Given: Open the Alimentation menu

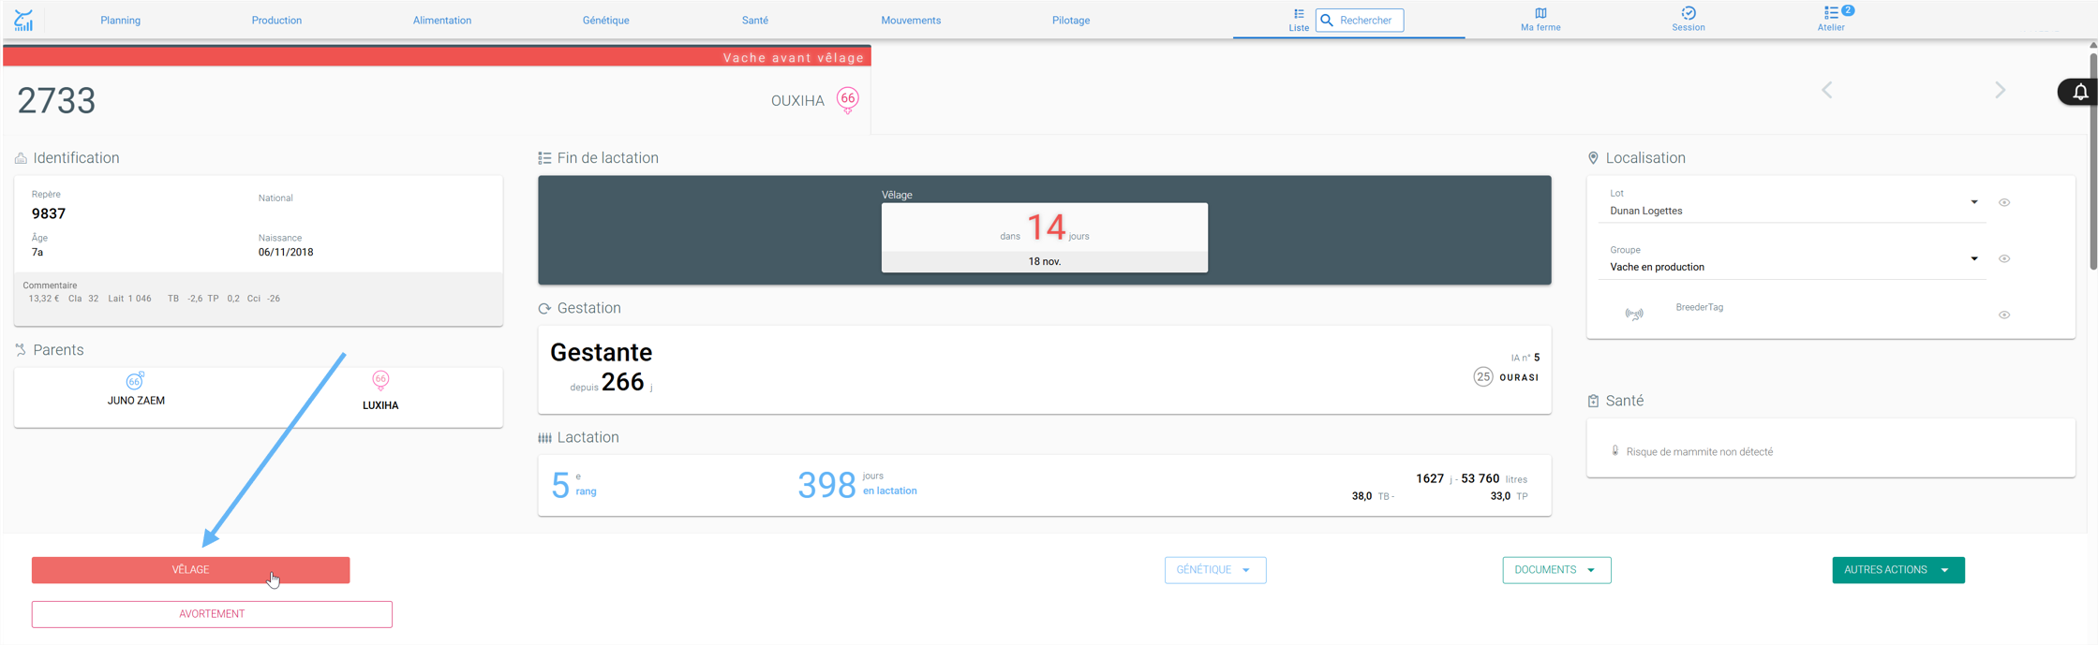Looking at the screenshot, I should coord(442,21).
